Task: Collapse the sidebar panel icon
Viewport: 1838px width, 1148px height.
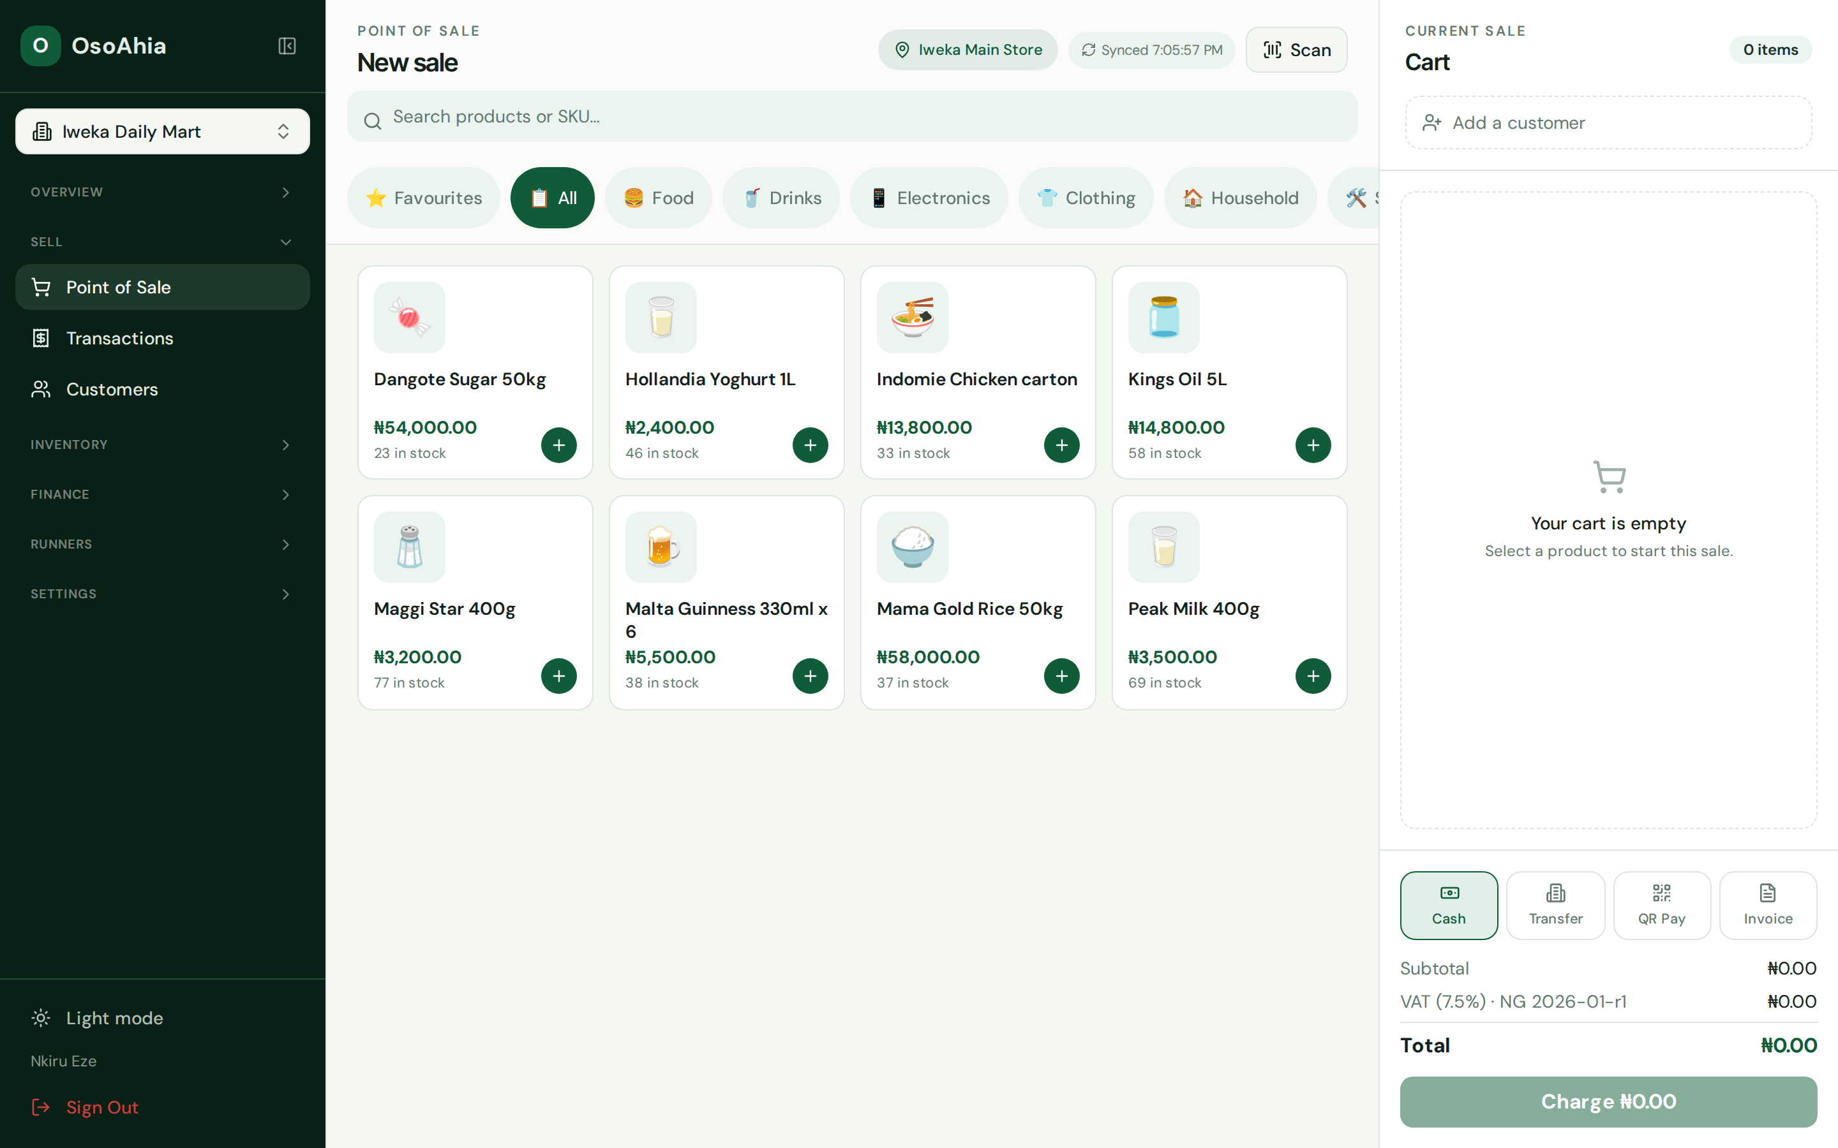Action: (287, 47)
